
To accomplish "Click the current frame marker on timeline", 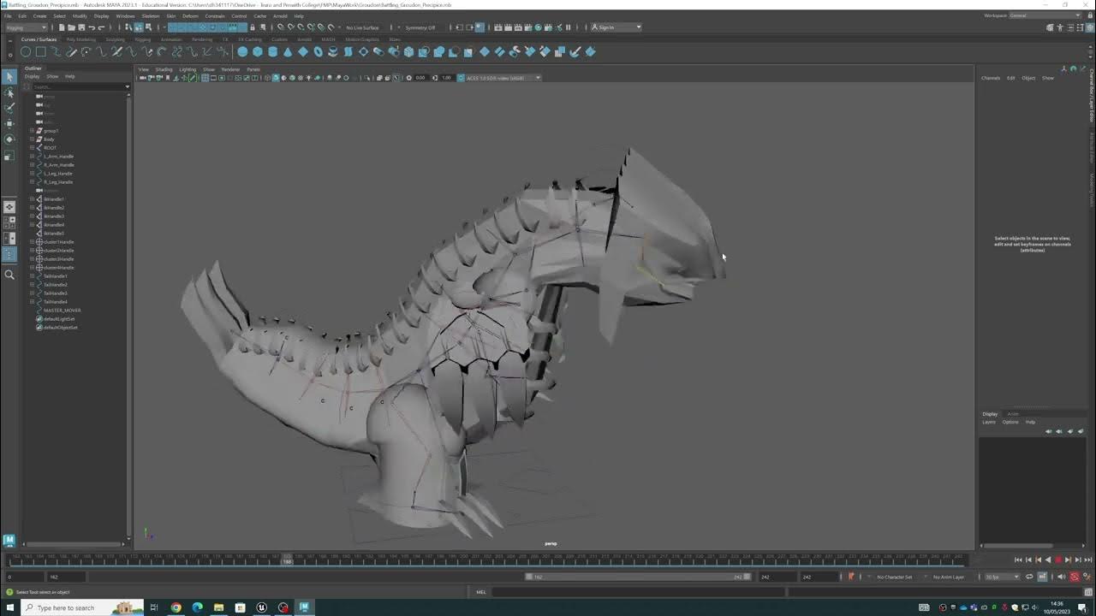I will click(x=288, y=560).
